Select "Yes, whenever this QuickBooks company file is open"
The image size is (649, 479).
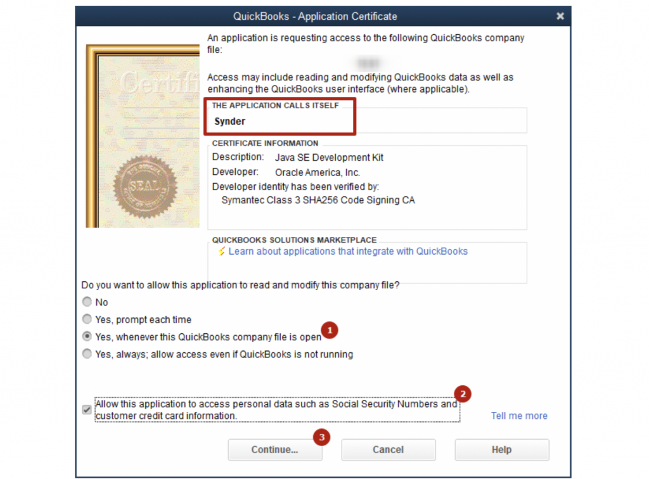(87, 336)
